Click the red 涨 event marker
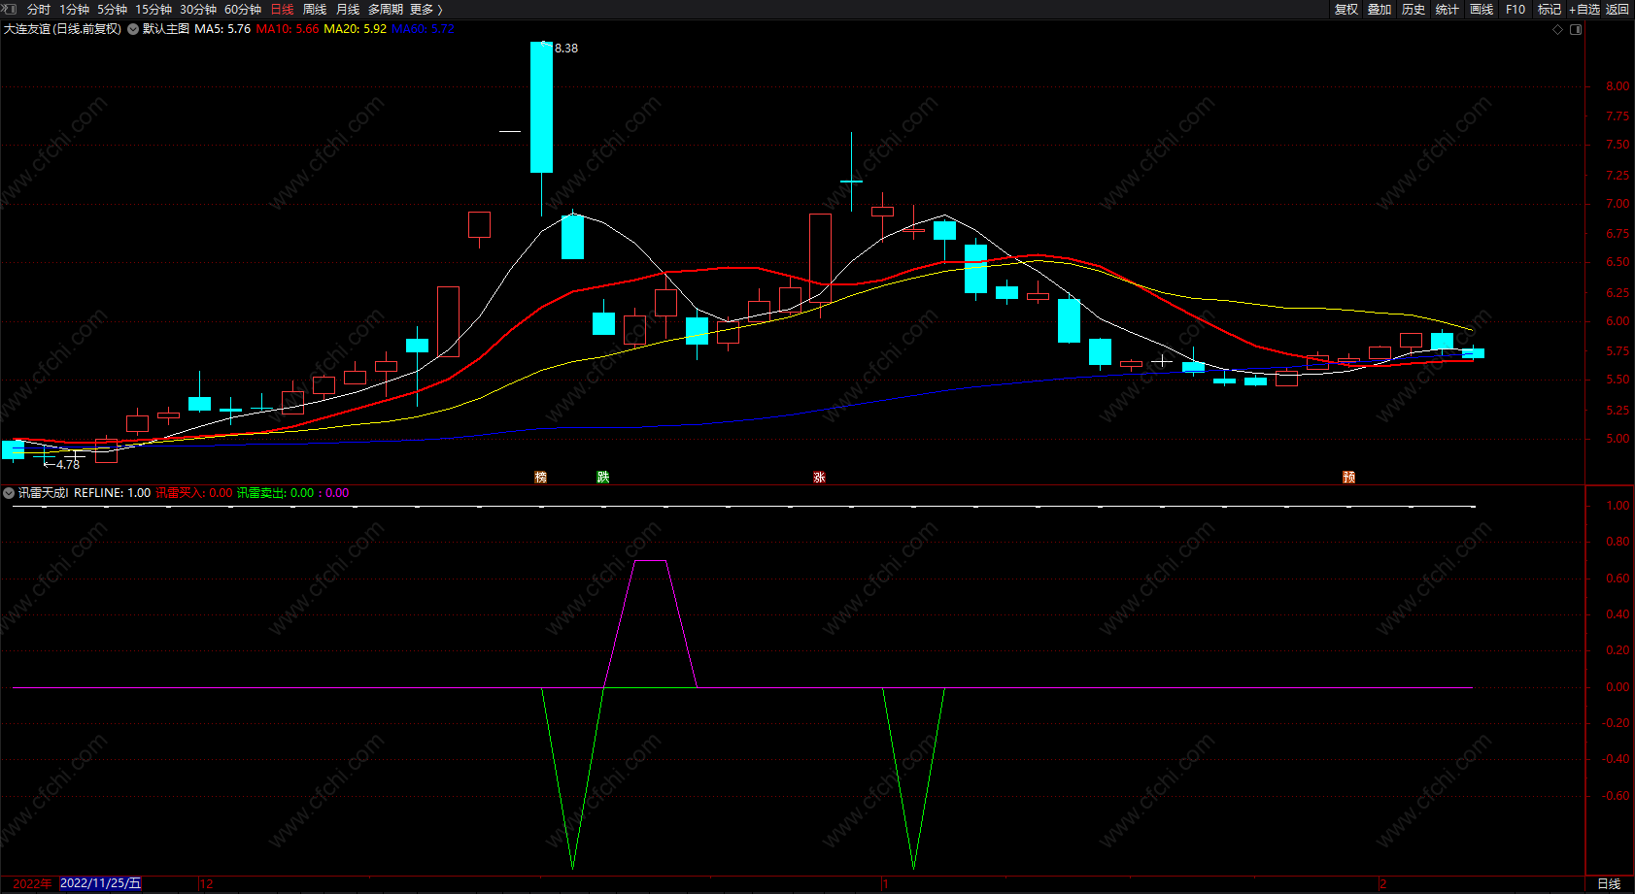 tap(820, 477)
